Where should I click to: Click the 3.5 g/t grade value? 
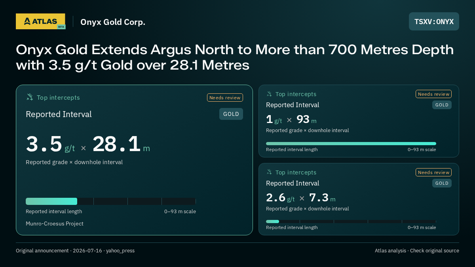coord(50,144)
